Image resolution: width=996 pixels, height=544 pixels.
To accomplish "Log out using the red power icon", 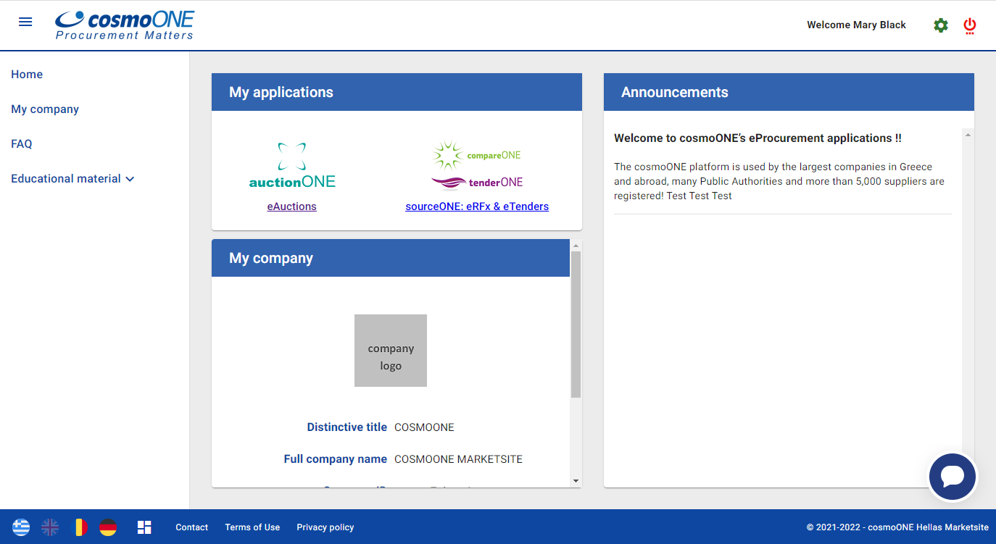I will pyautogui.click(x=969, y=25).
